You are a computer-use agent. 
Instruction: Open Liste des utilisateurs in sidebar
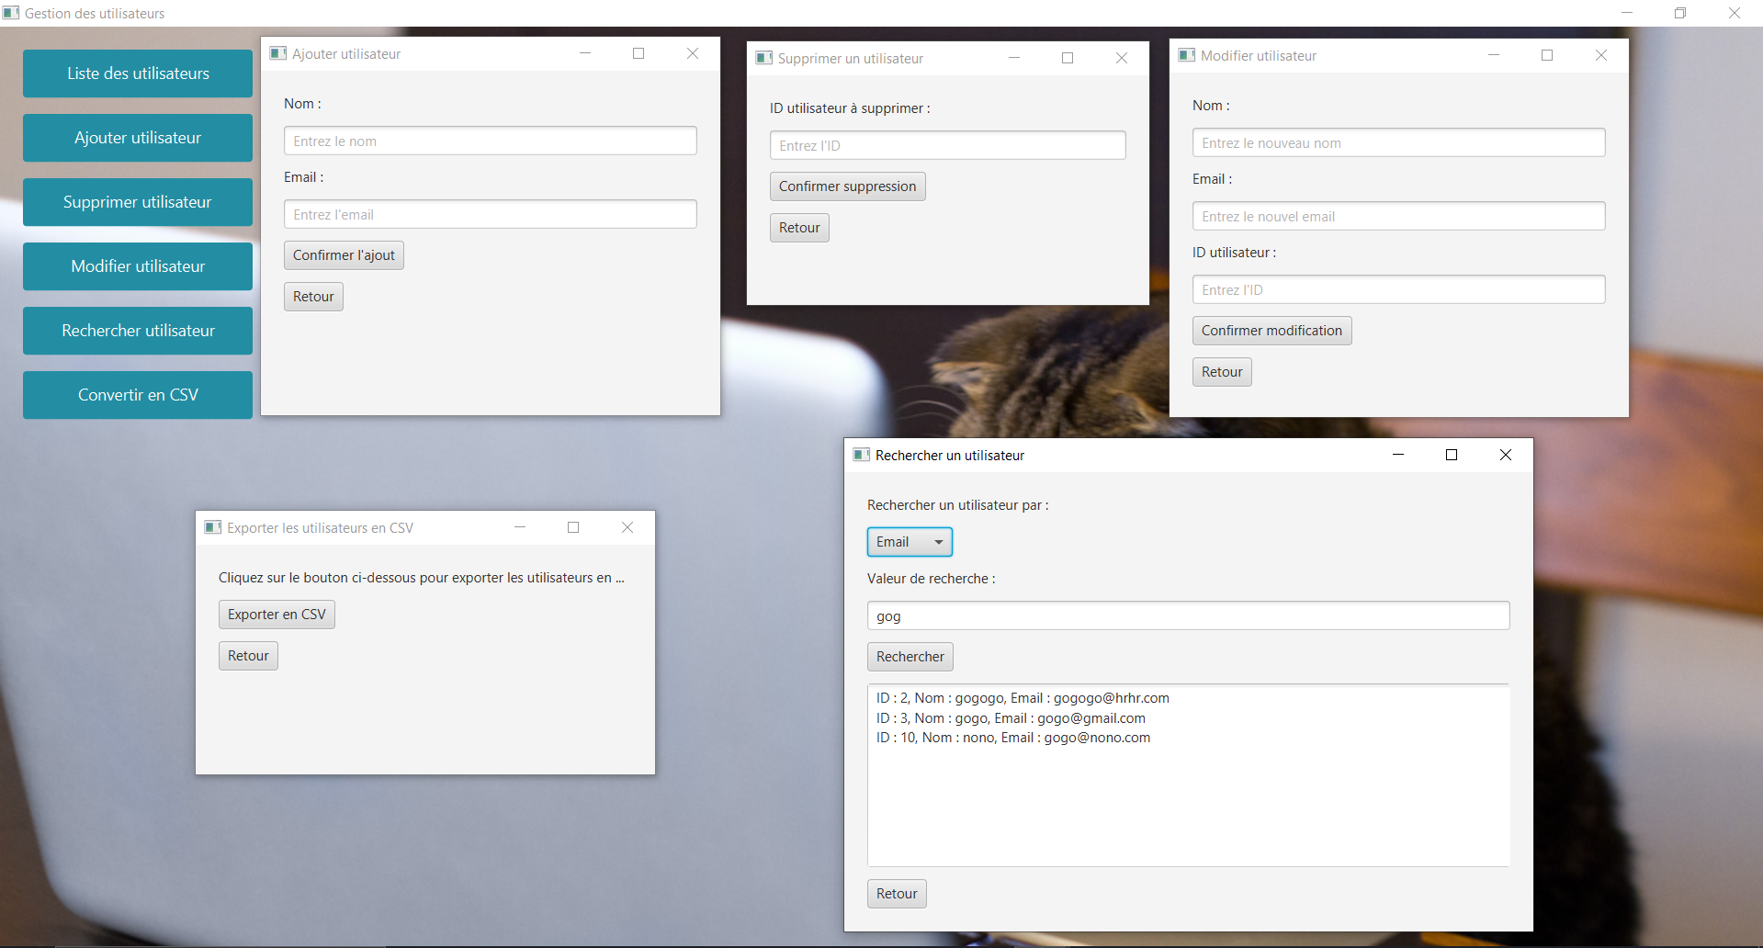138,73
